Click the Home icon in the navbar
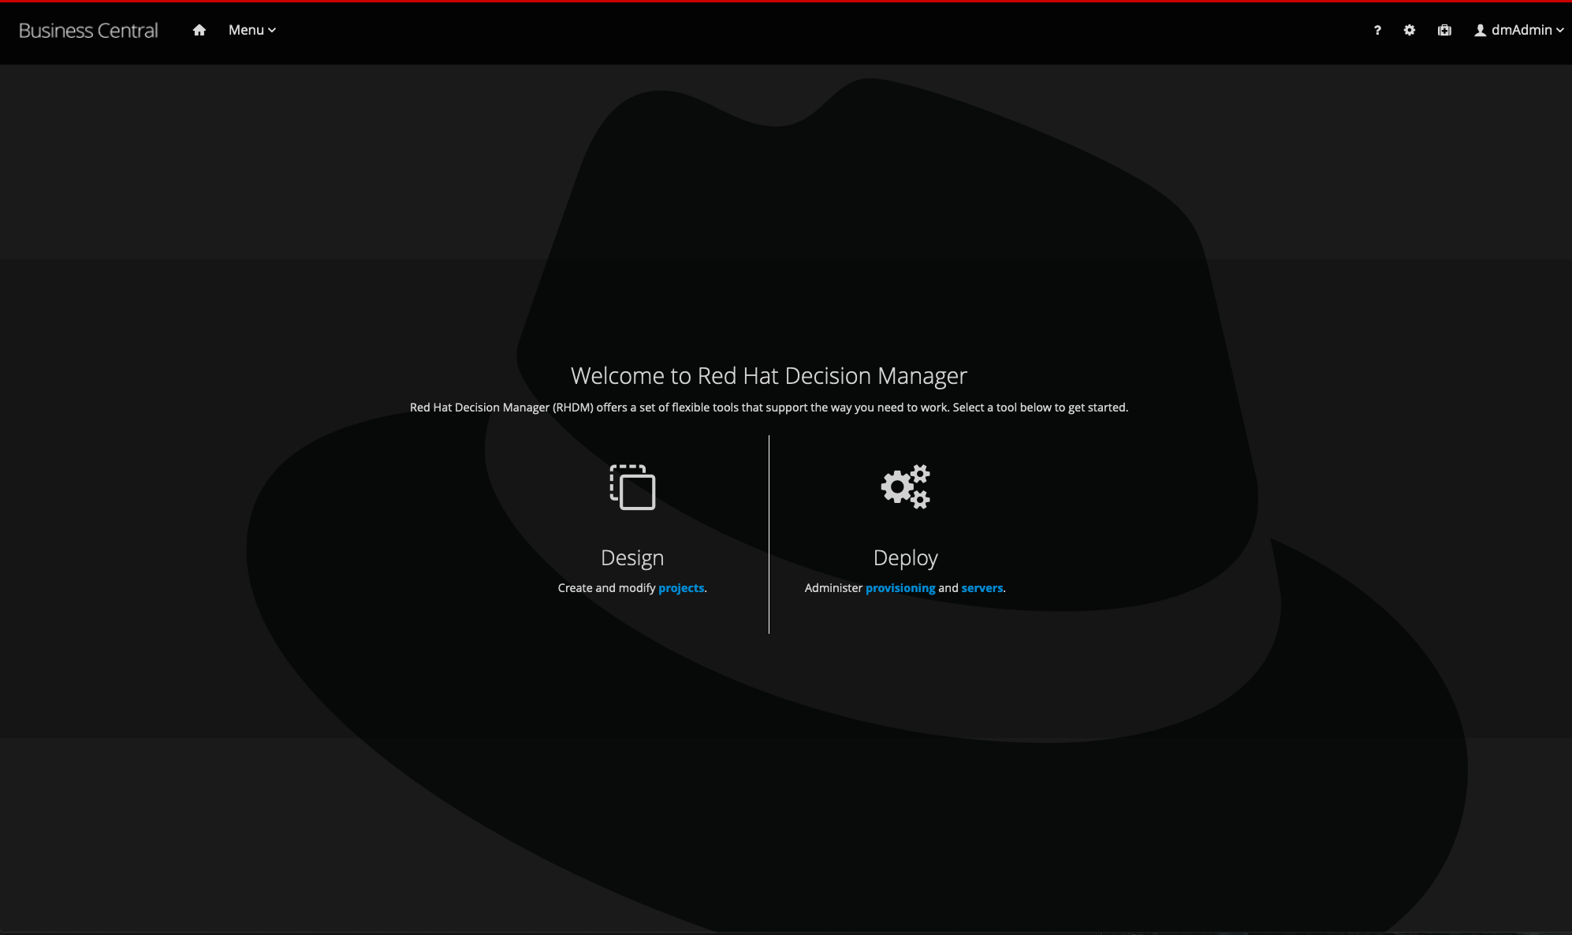 point(199,30)
